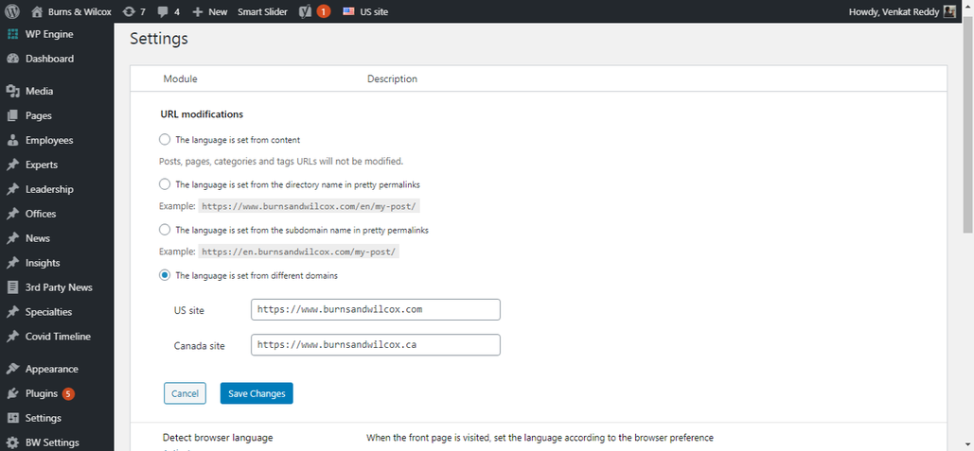Click the Cancel button

[185, 393]
